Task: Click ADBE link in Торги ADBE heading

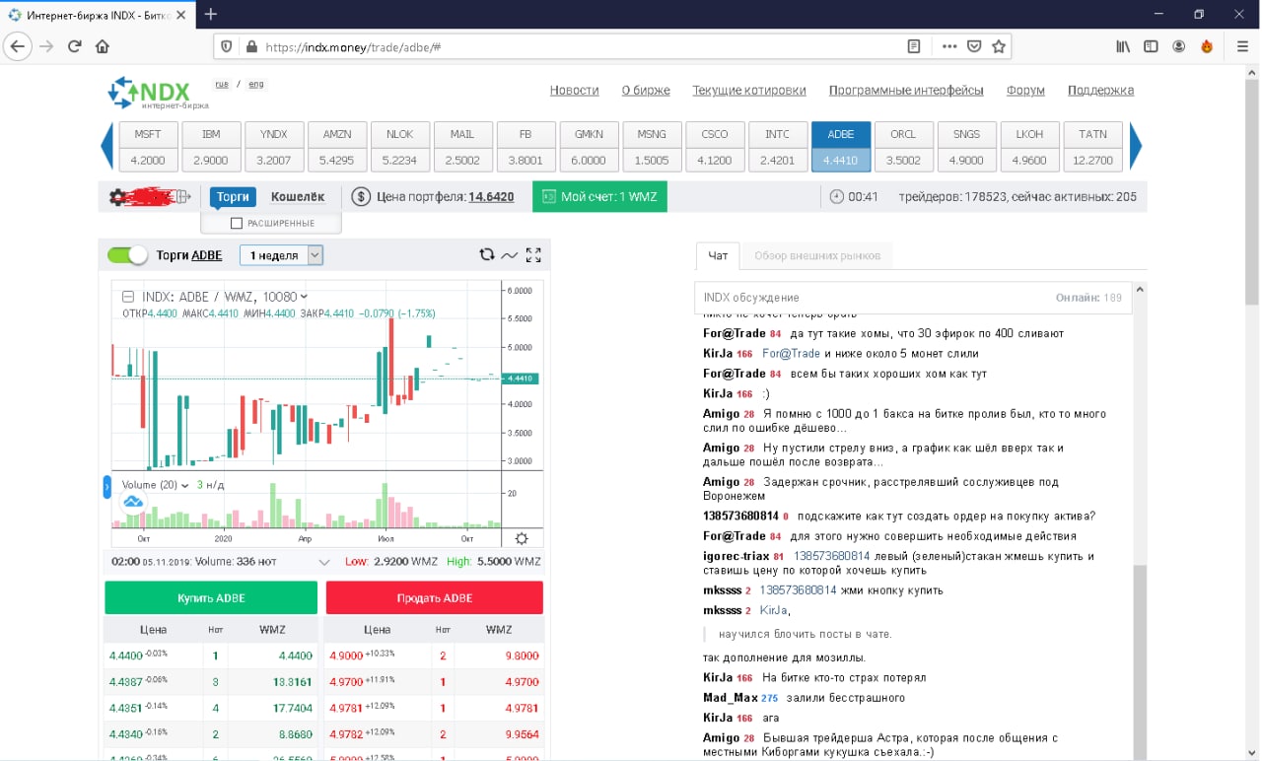Action: pos(207,255)
